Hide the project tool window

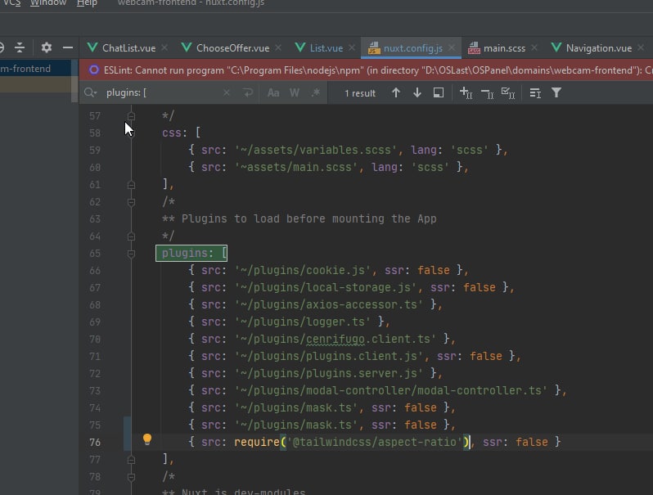tap(67, 47)
